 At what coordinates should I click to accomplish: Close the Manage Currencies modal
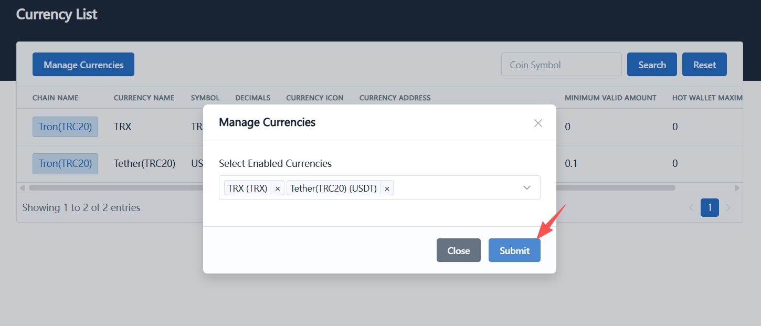(x=458, y=250)
